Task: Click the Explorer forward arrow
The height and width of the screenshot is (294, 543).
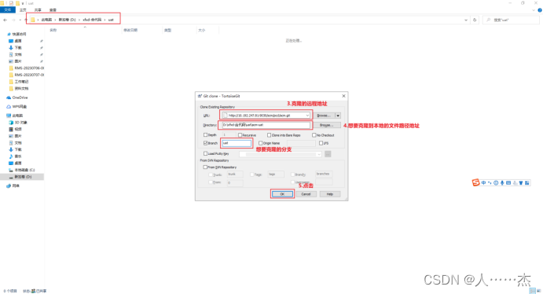Action: (13, 20)
